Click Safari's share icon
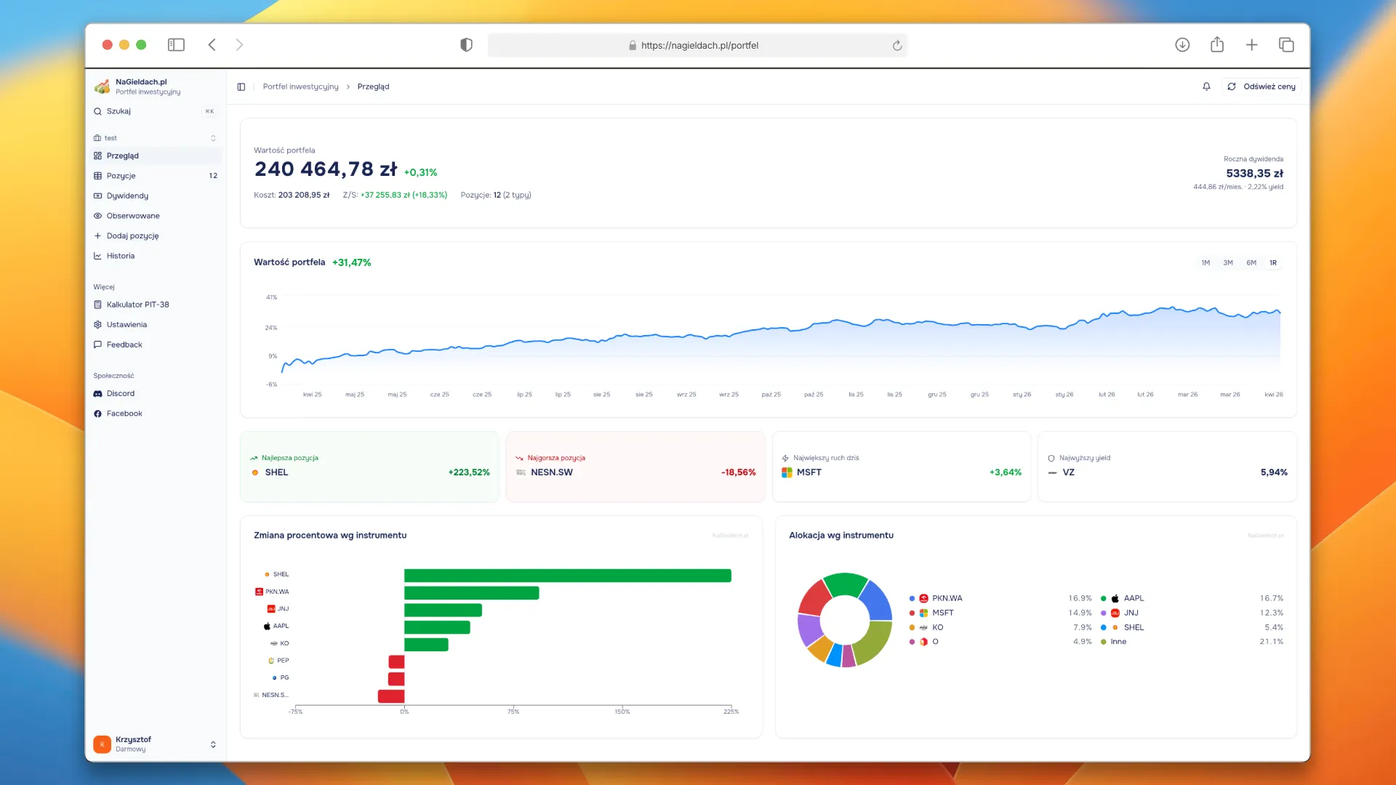Image resolution: width=1396 pixels, height=785 pixels. [x=1217, y=45]
